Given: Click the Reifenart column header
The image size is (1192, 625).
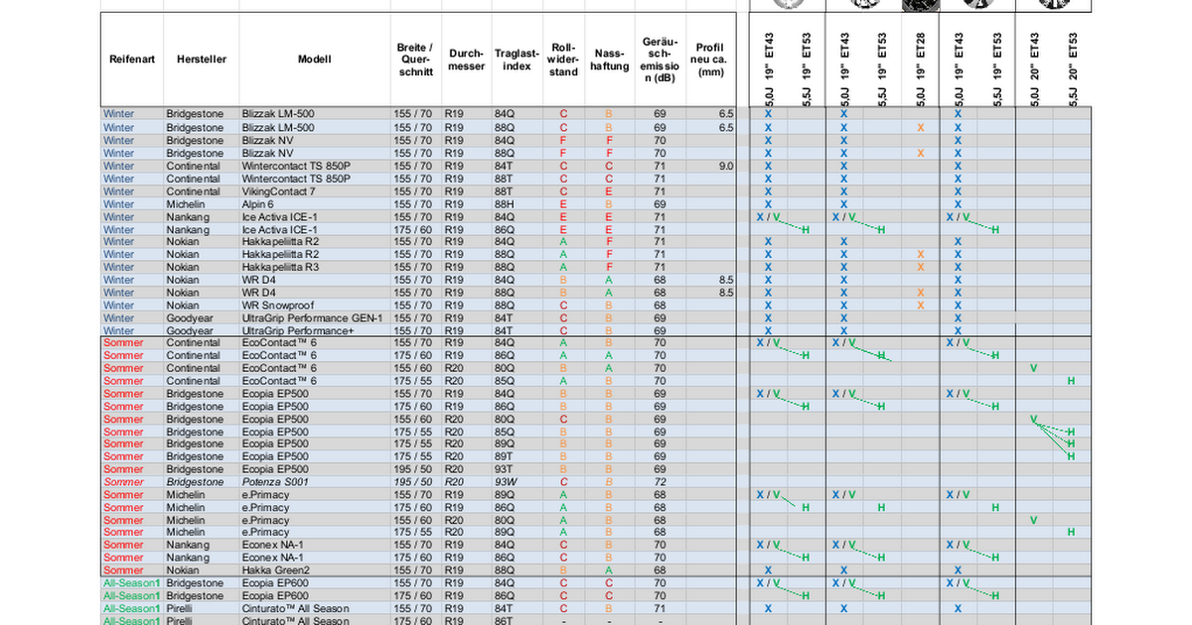Looking at the screenshot, I should coord(131,60).
